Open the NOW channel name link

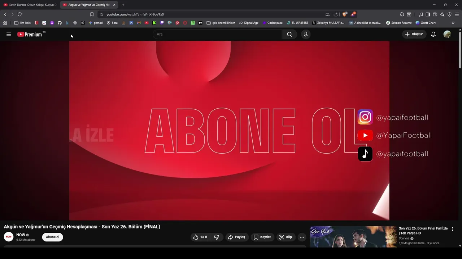click(x=21, y=235)
